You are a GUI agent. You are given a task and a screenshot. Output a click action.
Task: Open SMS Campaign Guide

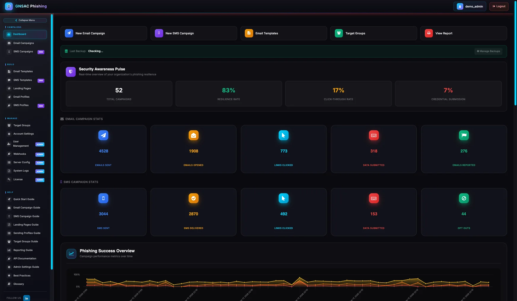pos(25,216)
